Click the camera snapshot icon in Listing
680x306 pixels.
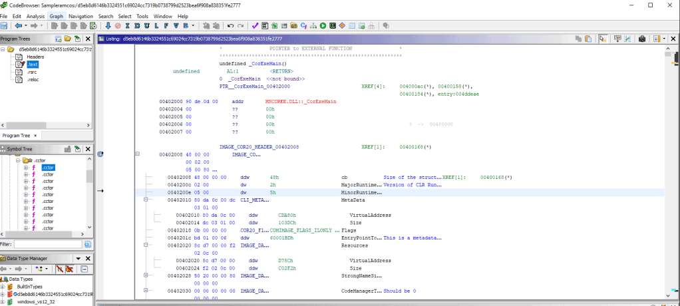point(642,39)
